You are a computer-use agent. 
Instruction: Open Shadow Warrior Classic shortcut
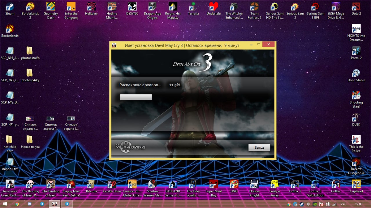coord(152,189)
